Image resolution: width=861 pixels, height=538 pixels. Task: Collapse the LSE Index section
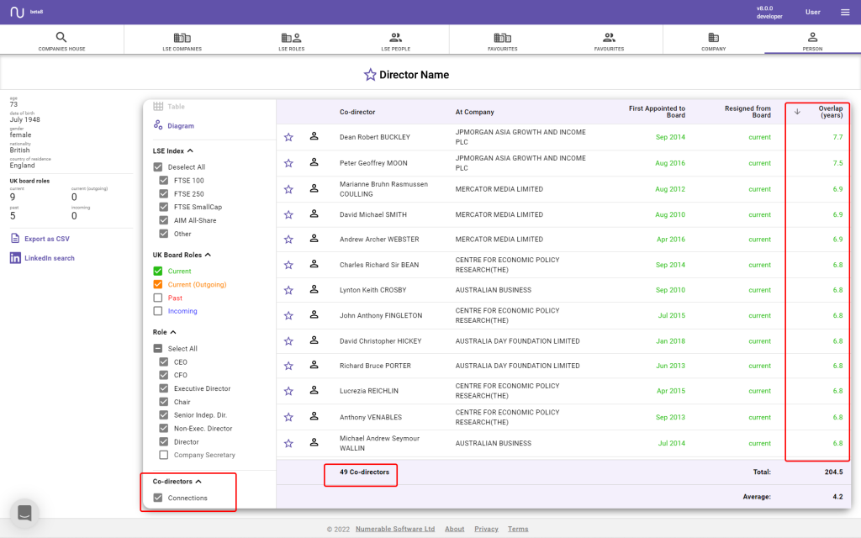190,150
